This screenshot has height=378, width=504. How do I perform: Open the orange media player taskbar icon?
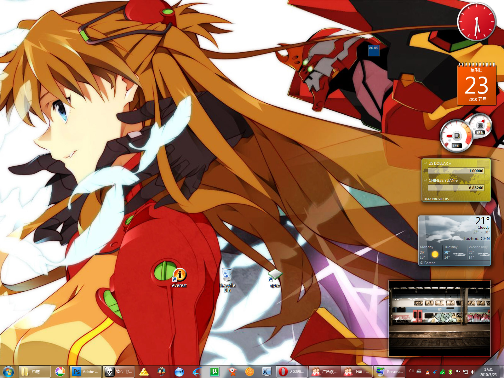click(x=232, y=372)
